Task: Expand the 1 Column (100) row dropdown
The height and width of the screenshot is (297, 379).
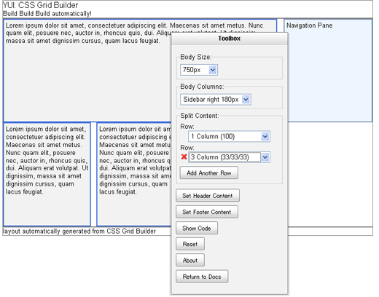Action: click(x=229, y=136)
